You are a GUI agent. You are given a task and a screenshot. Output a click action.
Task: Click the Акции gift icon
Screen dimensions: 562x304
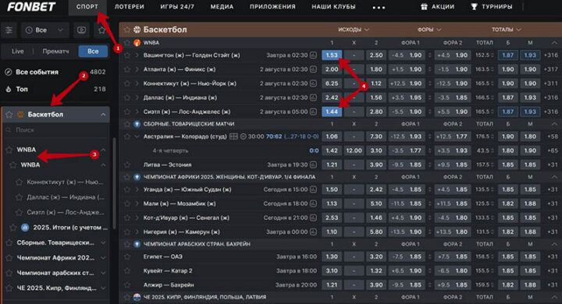424,6
